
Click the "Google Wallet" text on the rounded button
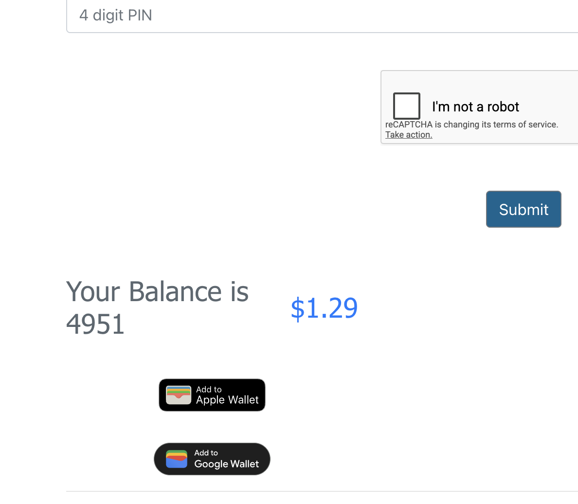click(x=226, y=464)
